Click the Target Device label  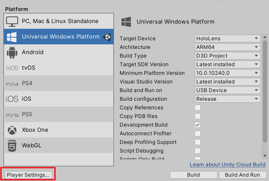click(x=138, y=39)
